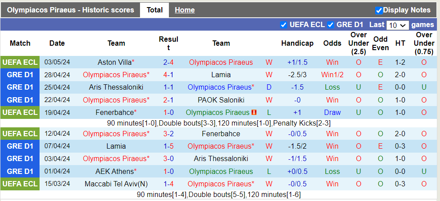Click the 2-4 result score

168,63
